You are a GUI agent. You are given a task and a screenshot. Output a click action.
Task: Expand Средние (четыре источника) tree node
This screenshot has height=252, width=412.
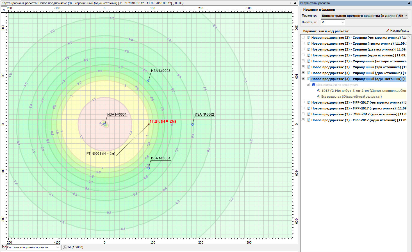[x=303, y=37]
